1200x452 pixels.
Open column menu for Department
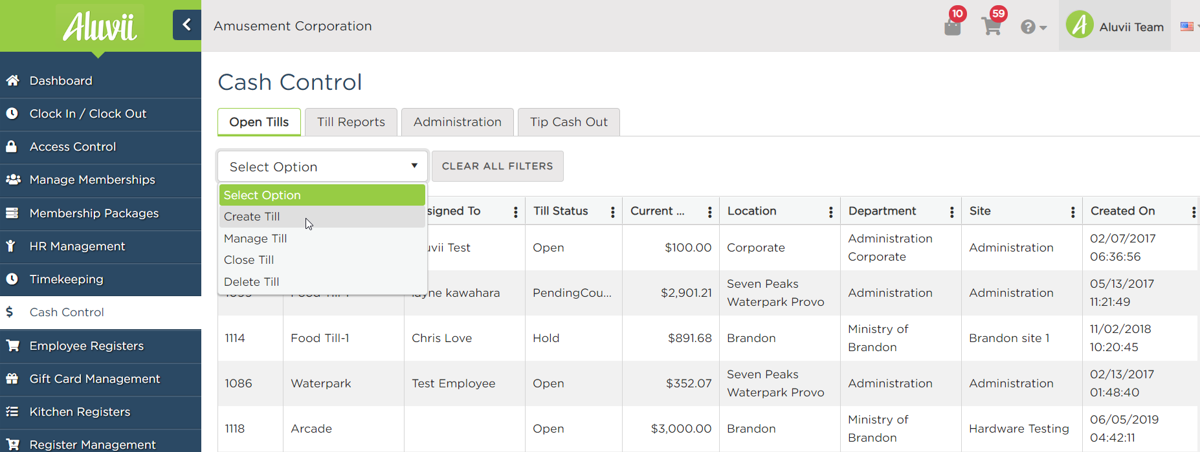tap(952, 212)
